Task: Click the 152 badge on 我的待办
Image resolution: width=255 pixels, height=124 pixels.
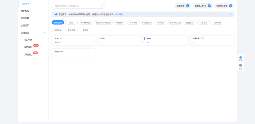Action: click(x=35, y=53)
